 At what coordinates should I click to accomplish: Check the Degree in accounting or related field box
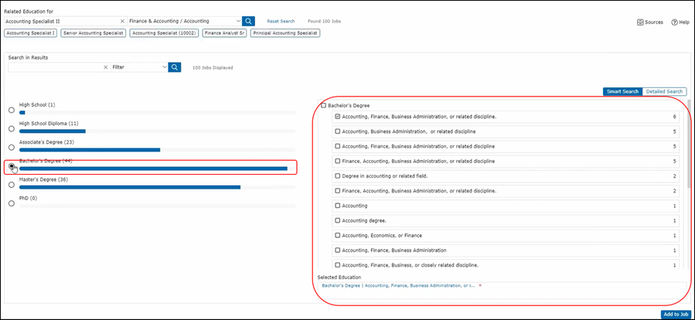click(338, 176)
